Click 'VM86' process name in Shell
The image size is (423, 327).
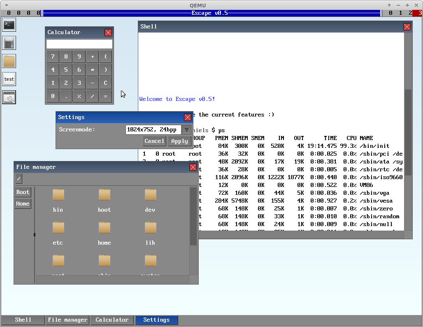[x=366, y=185]
